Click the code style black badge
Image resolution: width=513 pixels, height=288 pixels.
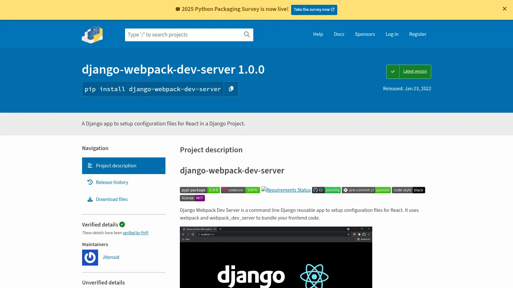pyautogui.click(x=408, y=190)
